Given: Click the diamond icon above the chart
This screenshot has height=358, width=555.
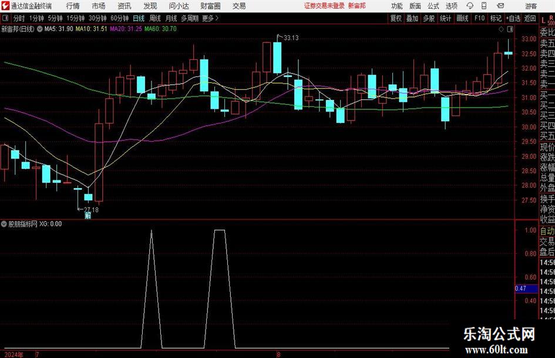Looking at the screenshot, I should click(501, 29).
